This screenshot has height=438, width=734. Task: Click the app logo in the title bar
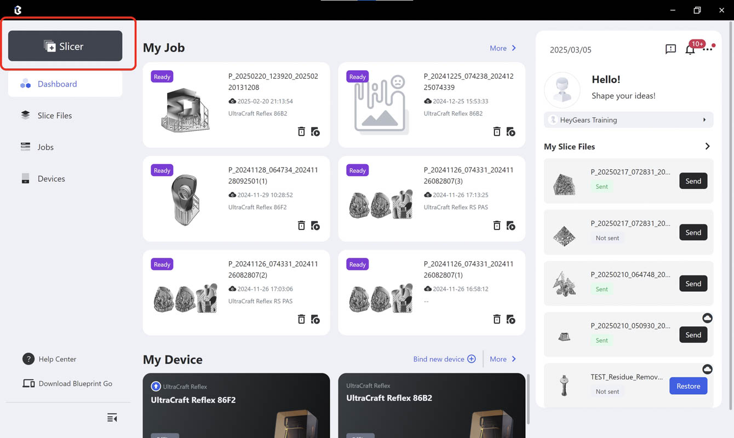pos(18,10)
